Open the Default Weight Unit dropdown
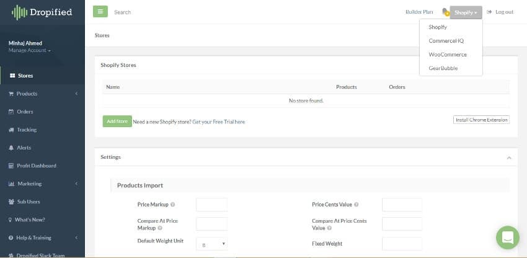Screen dimensions: 527x258 point(211,244)
